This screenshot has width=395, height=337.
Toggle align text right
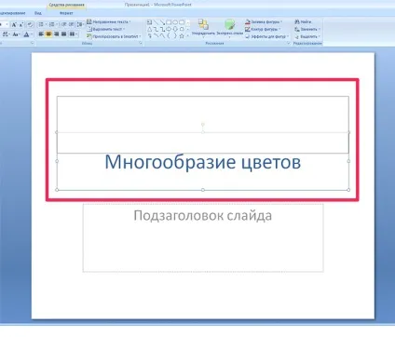[x=56, y=34]
